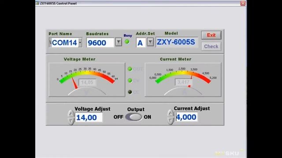Decrease voltage with Voltage Adjust down arrow
This screenshot has height=158, width=282.
(71, 121)
